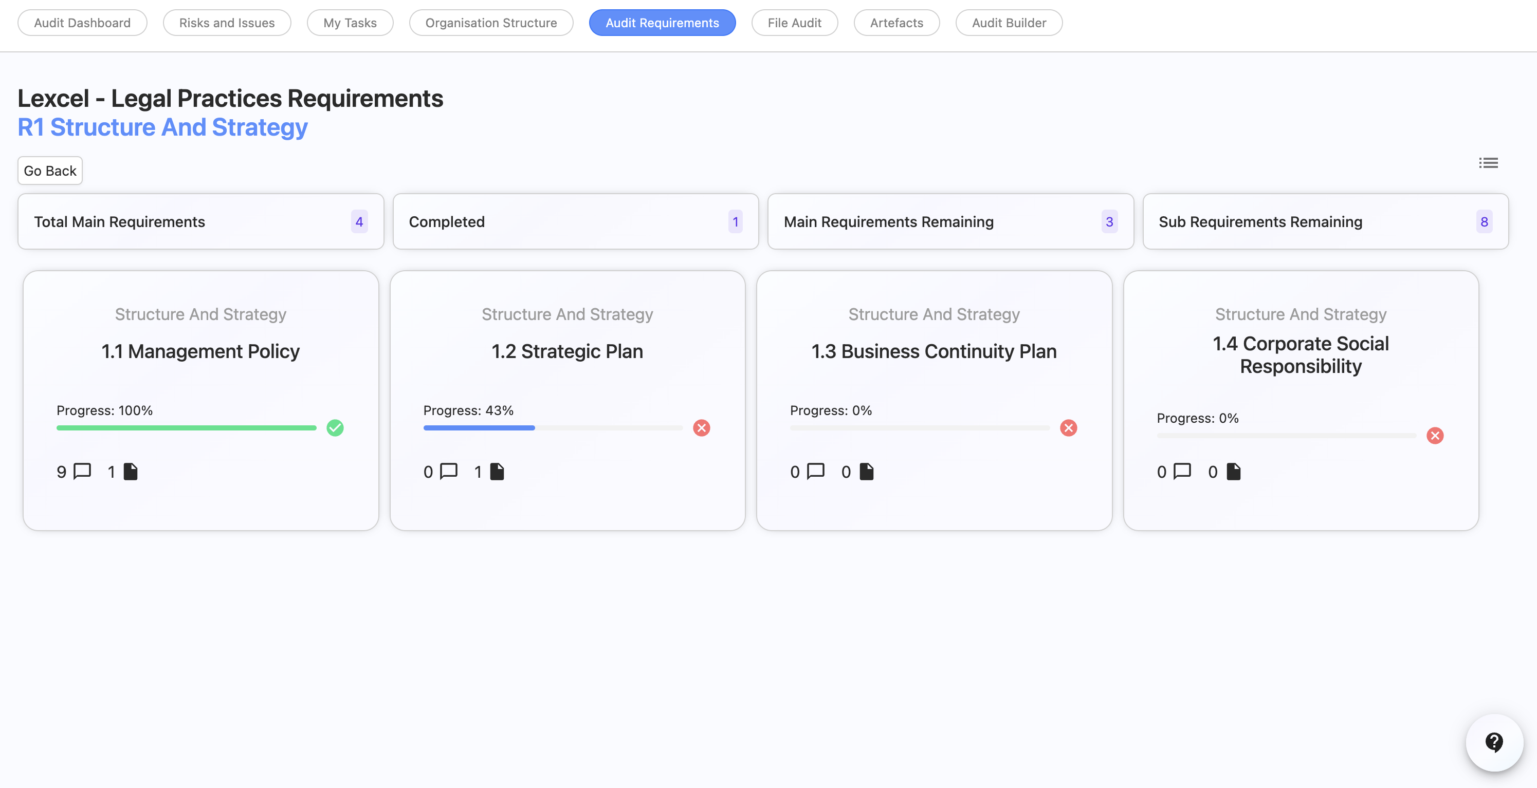The image size is (1537, 788).
Task: Click comments icon on Strategic Plan card
Action: point(449,472)
